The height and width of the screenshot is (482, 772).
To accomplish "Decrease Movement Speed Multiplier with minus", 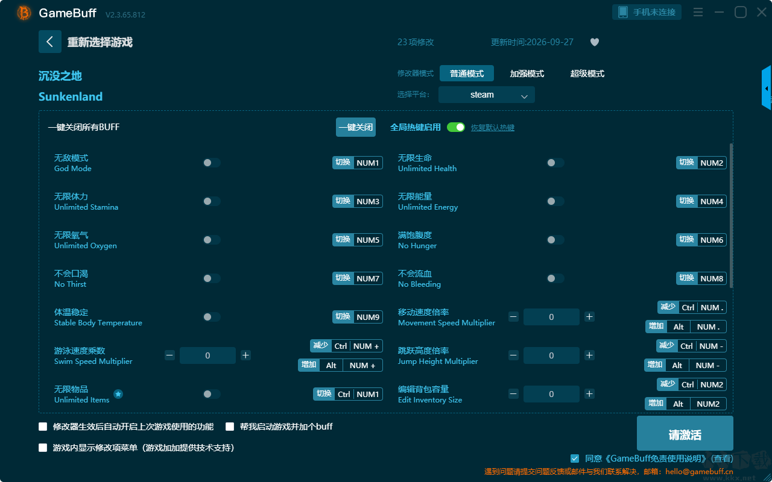I will pyautogui.click(x=513, y=317).
